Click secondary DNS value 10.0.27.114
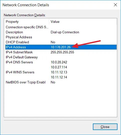Screen dimensions: 121x135 (x=59, y=67)
